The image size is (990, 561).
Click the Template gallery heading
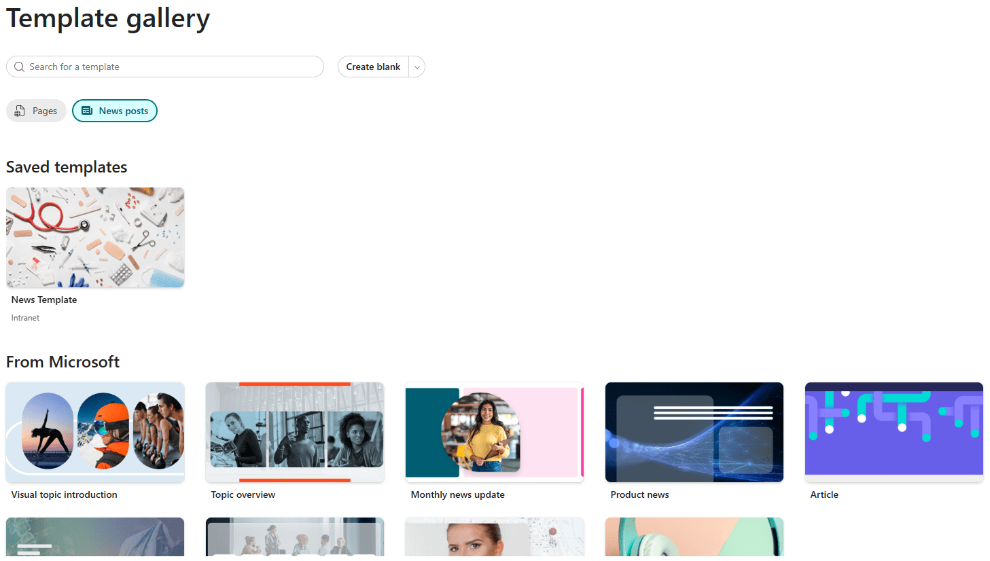108,18
